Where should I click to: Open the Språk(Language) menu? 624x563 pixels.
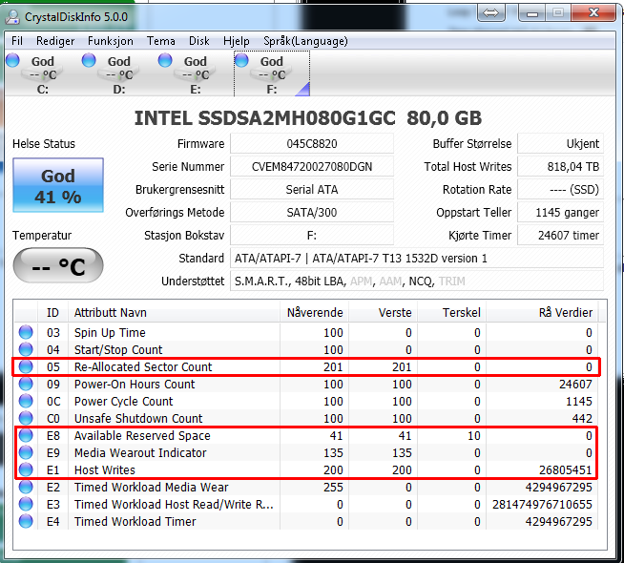(x=305, y=41)
